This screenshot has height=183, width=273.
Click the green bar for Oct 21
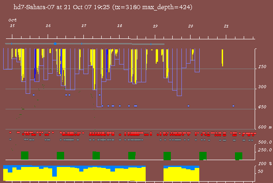click(x=239, y=156)
